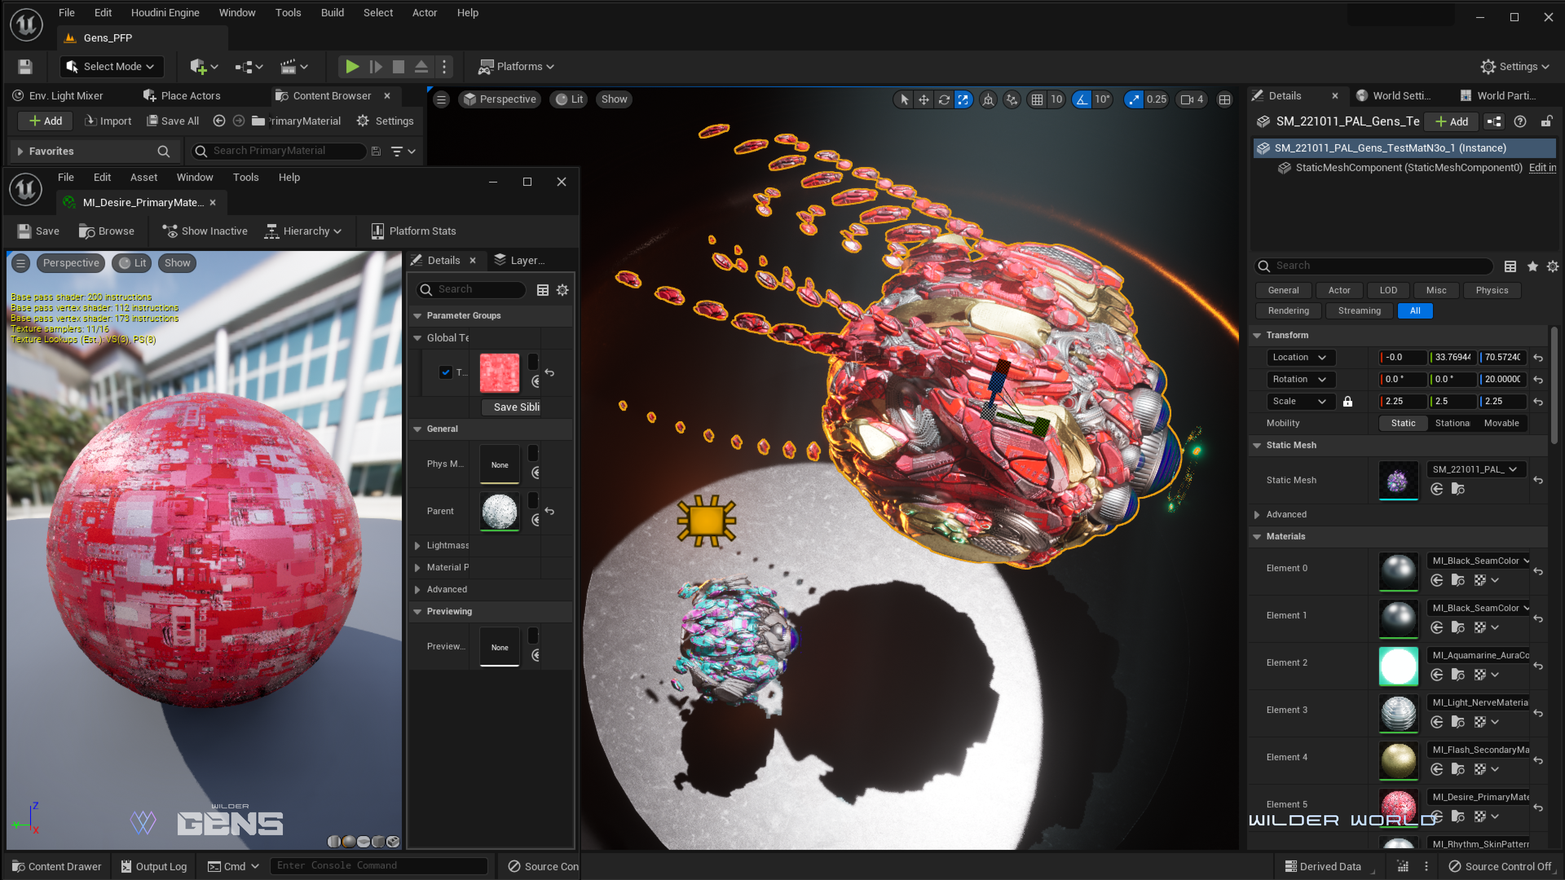
Task: Click the green Play button
Action: (352, 66)
